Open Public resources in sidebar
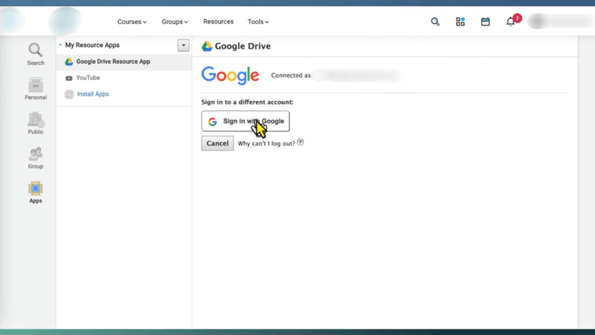 tap(35, 123)
